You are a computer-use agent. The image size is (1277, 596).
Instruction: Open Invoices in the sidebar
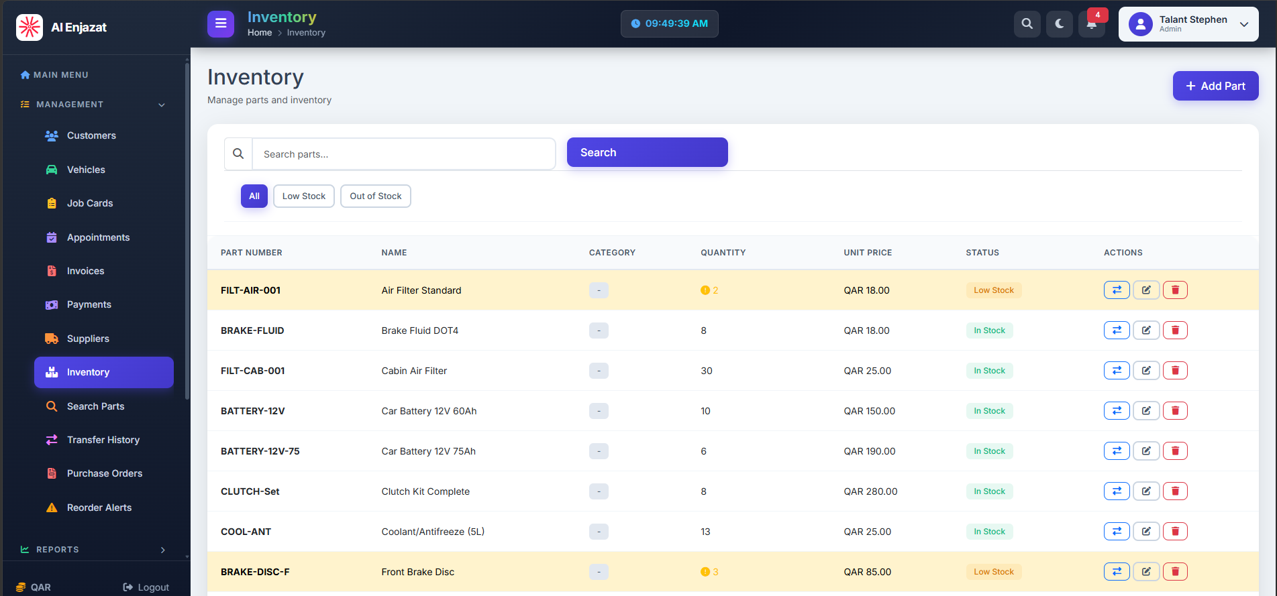[x=104, y=271]
